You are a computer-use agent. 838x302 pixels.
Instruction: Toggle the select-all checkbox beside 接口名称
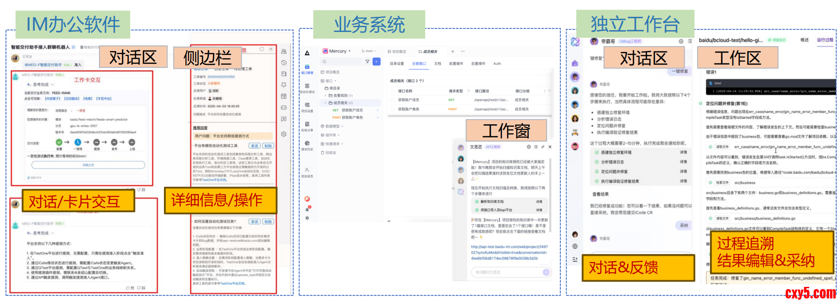click(392, 91)
